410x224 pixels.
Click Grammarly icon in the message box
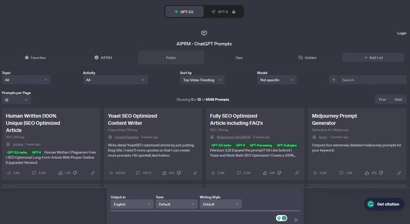[284, 218]
